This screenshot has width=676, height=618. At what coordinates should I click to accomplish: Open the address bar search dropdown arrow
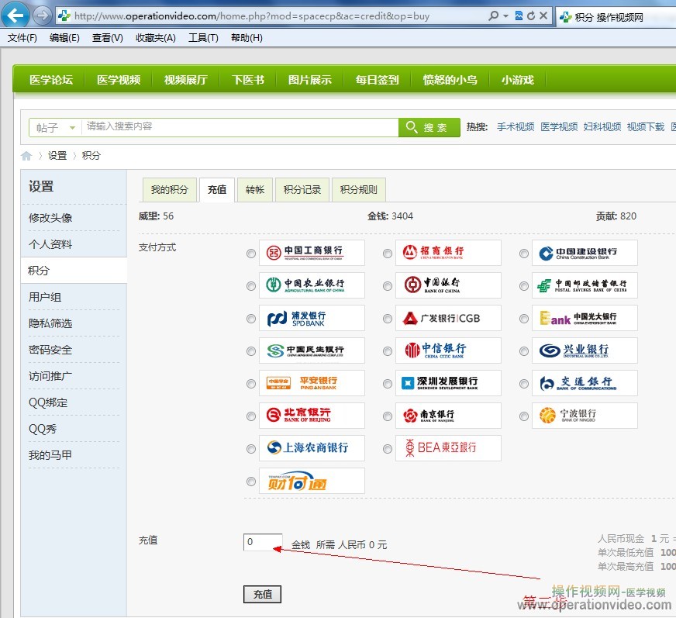pos(505,16)
